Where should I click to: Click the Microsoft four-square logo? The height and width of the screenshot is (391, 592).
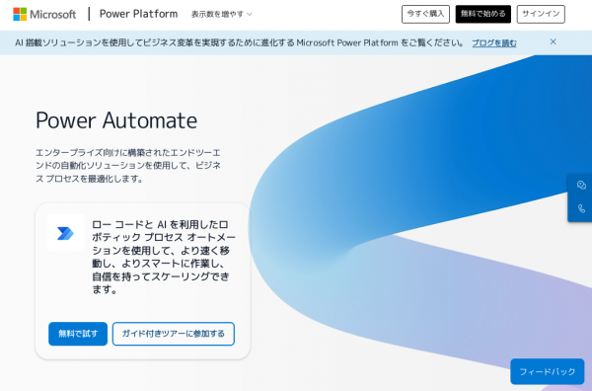[20, 14]
